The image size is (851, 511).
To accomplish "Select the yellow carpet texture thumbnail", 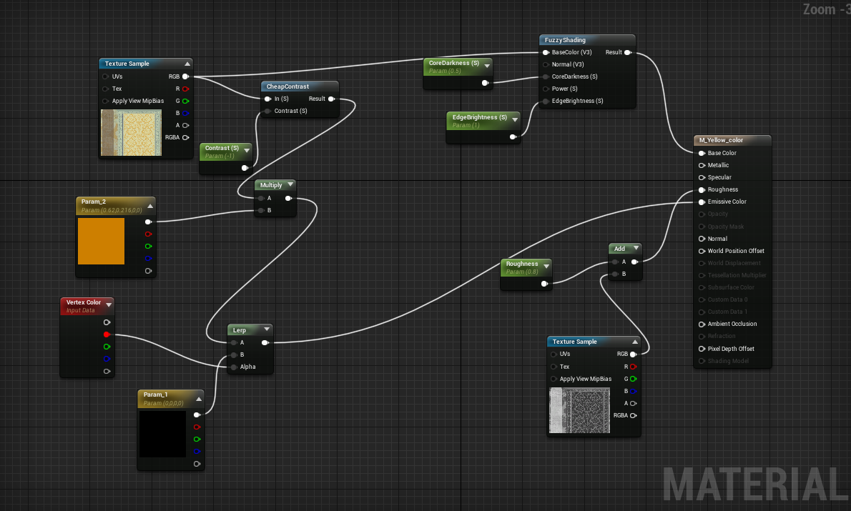I will click(x=132, y=133).
